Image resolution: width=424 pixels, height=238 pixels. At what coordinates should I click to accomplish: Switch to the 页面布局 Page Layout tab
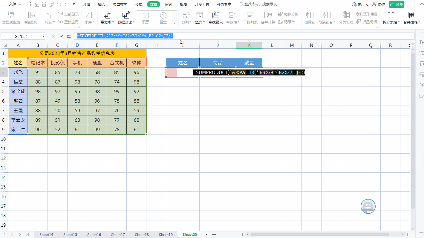tap(120, 4)
